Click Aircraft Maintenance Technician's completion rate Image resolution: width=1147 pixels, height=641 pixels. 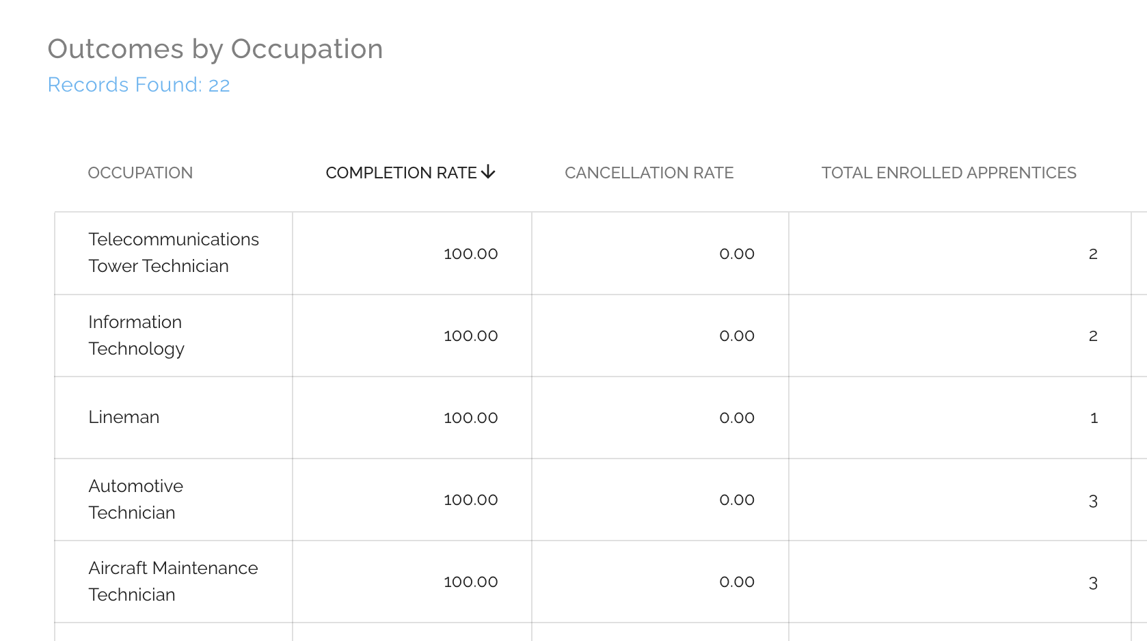(470, 582)
